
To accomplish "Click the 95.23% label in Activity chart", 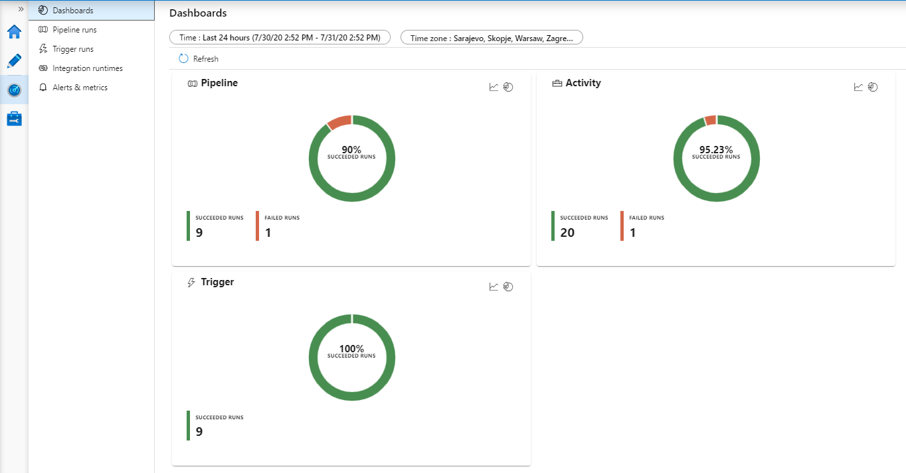I will [x=716, y=149].
